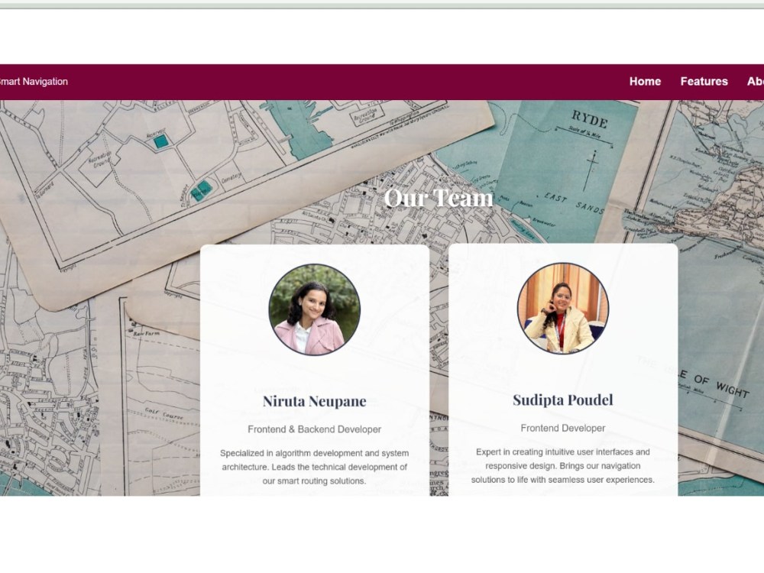Click the 'Frontend Developer' role under Sudipta

(563, 429)
